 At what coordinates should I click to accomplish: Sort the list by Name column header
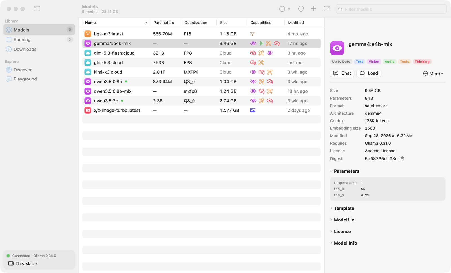point(116,23)
